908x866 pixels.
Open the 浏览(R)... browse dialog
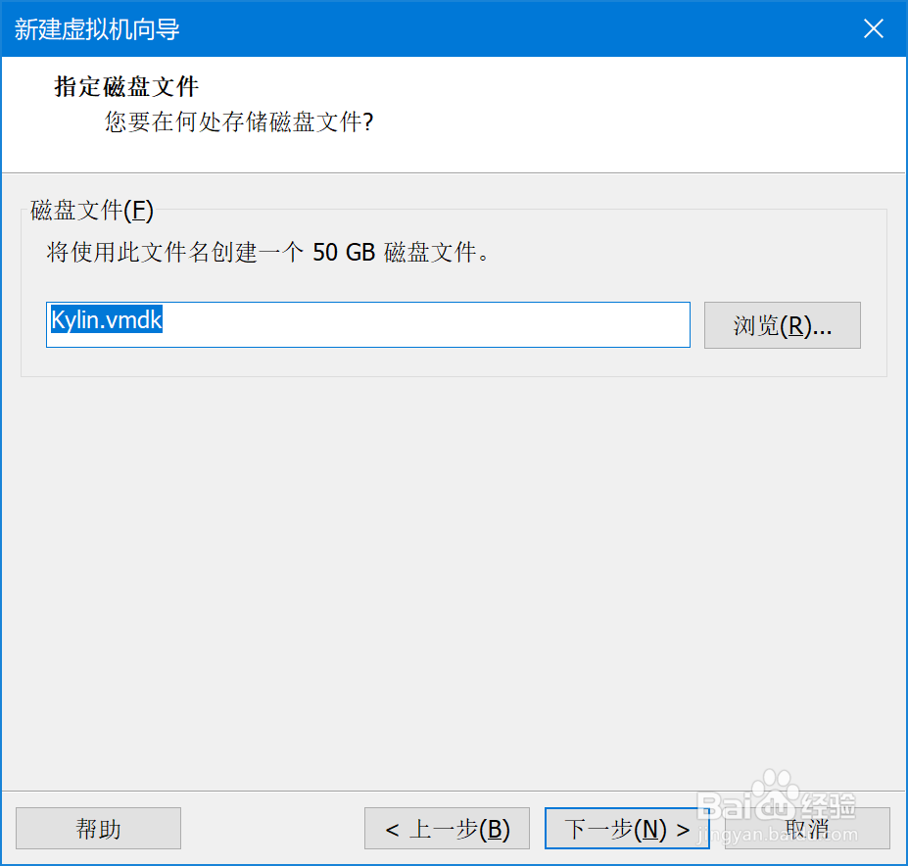pyautogui.click(x=783, y=325)
